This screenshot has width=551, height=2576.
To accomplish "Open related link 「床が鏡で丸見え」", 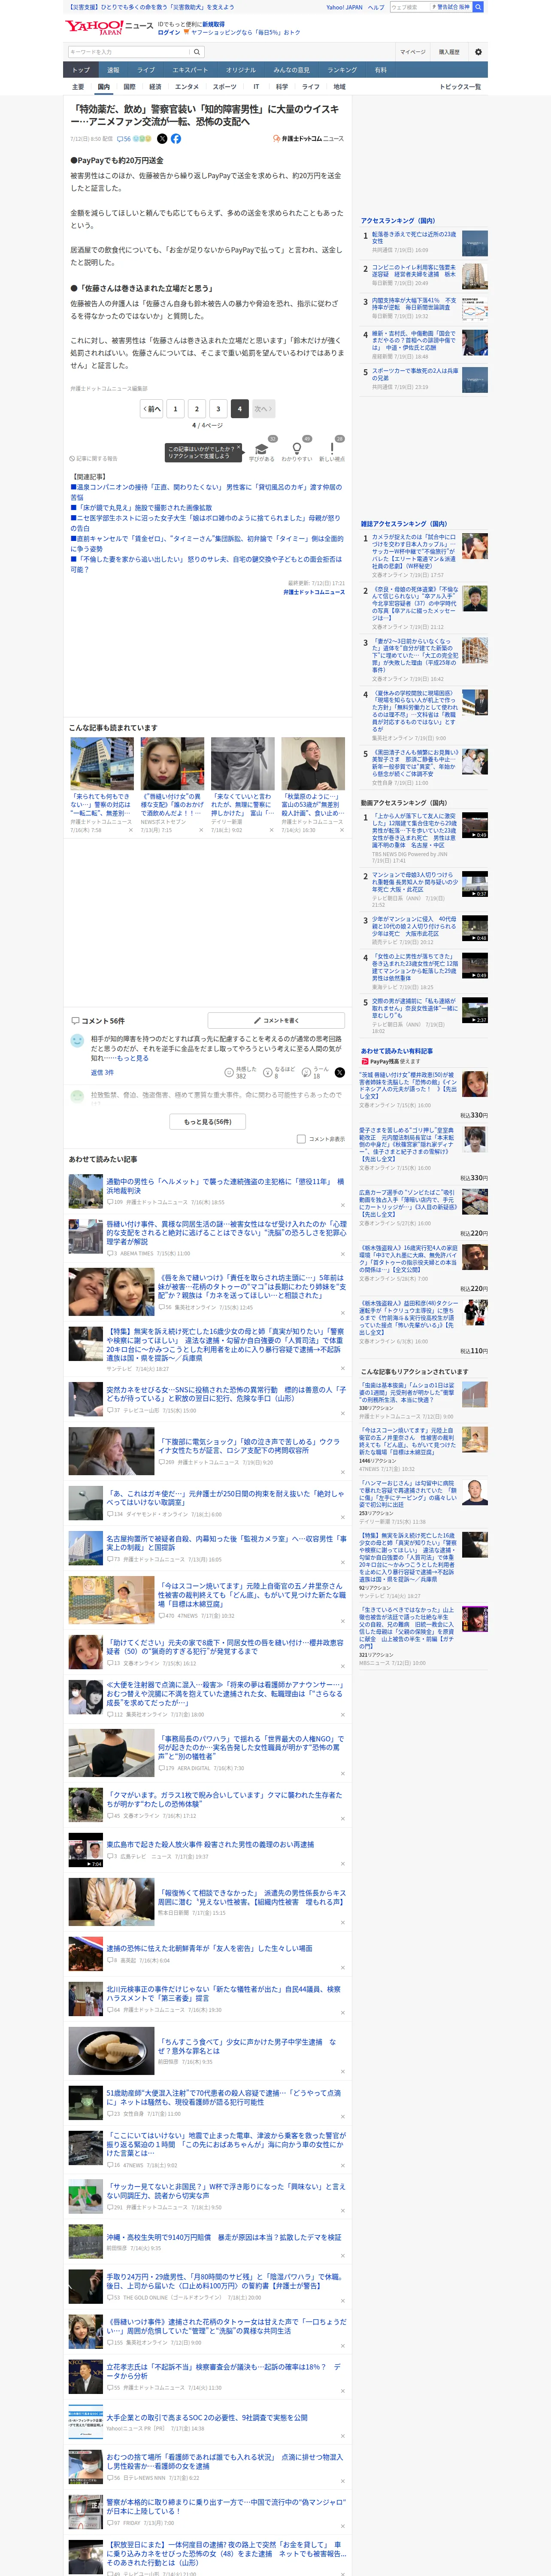I will (141, 508).
